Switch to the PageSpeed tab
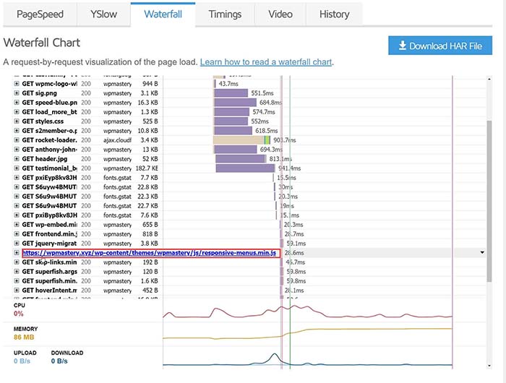 coord(40,14)
